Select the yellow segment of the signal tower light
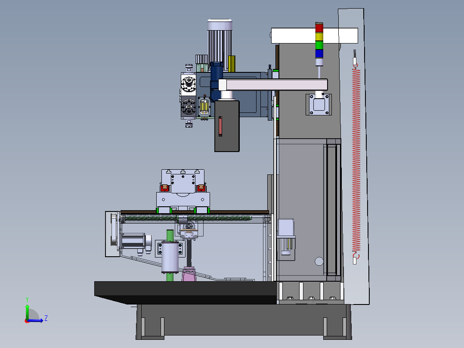 point(319,37)
